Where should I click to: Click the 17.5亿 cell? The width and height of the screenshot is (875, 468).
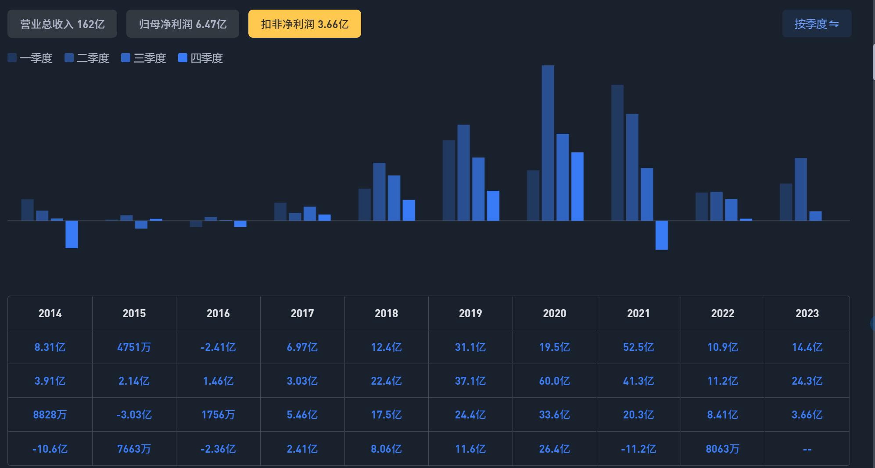[387, 414]
